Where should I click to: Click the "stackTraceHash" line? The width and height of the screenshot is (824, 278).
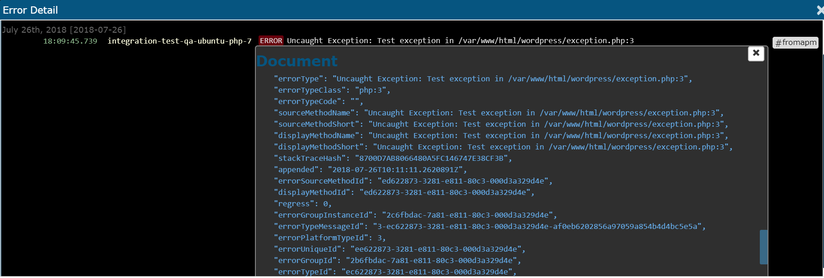393,159
